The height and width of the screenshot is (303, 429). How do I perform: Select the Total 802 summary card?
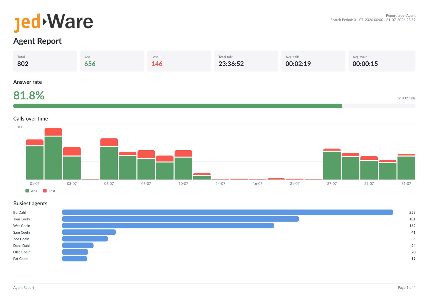[x=45, y=61]
